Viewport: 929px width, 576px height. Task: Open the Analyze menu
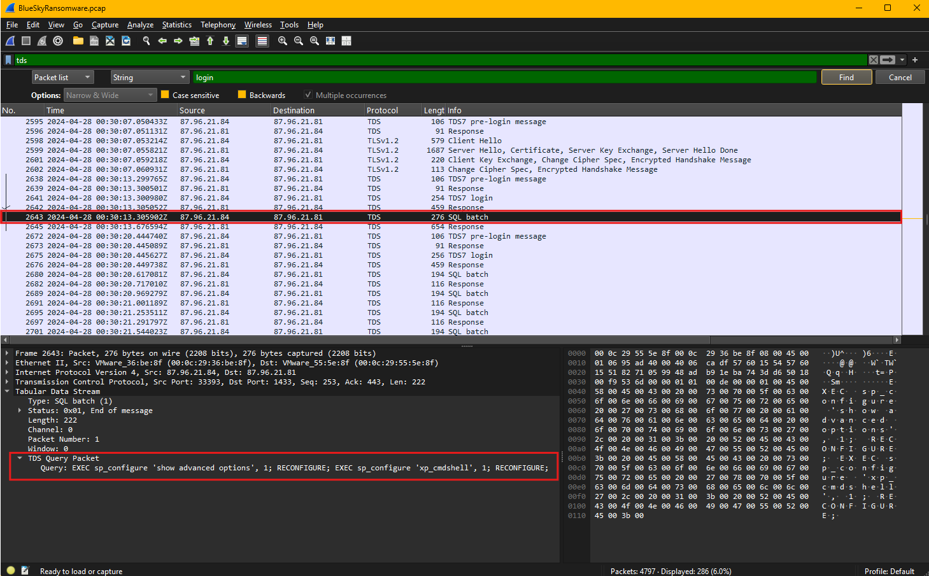point(140,25)
